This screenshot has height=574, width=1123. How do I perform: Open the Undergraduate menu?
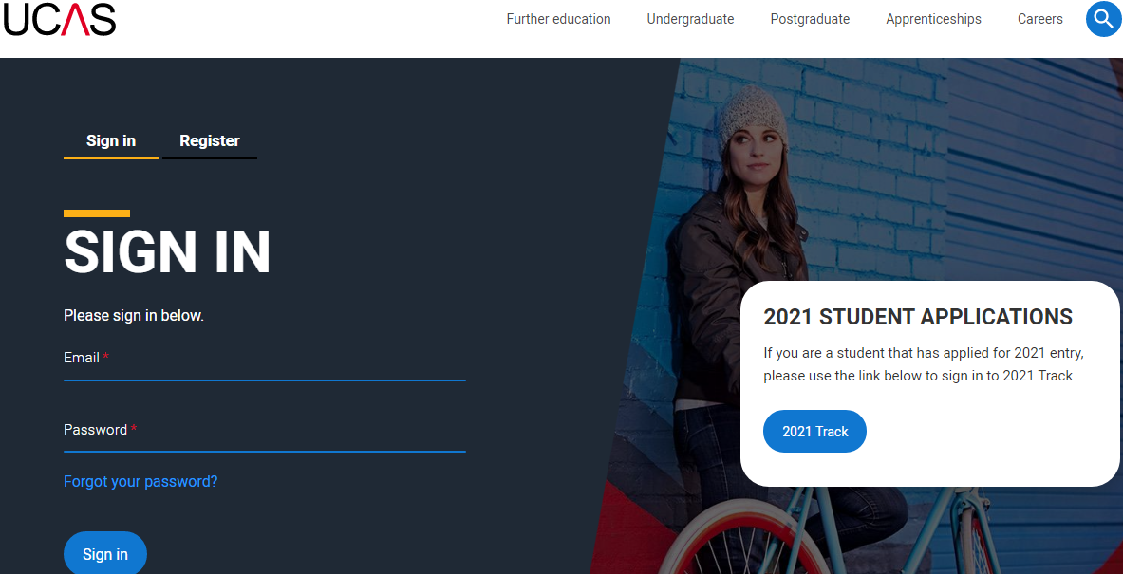pos(690,19)
